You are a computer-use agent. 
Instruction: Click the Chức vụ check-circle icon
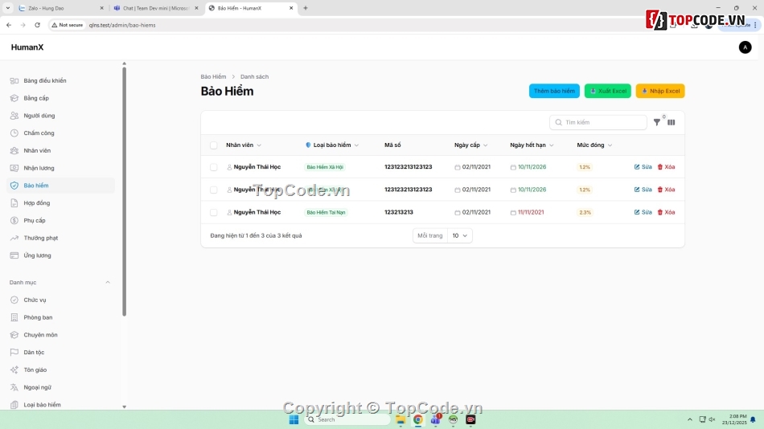point(14,300)
